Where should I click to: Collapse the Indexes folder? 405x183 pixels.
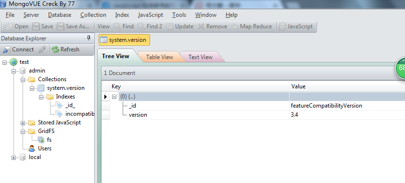[x=41, y=97]
